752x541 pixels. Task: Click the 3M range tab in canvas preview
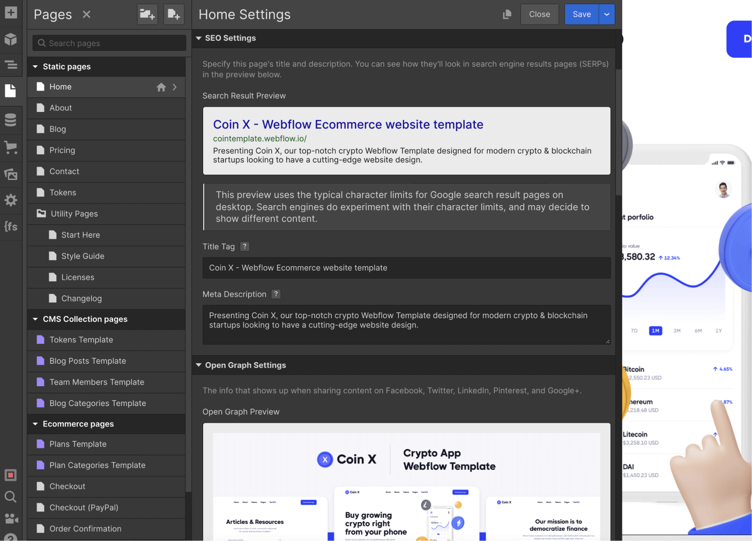click(677, 331)
